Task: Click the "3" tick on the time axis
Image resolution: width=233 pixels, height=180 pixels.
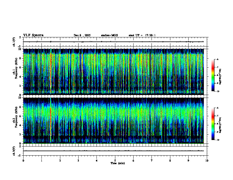Action: click(x=78, y=161)
